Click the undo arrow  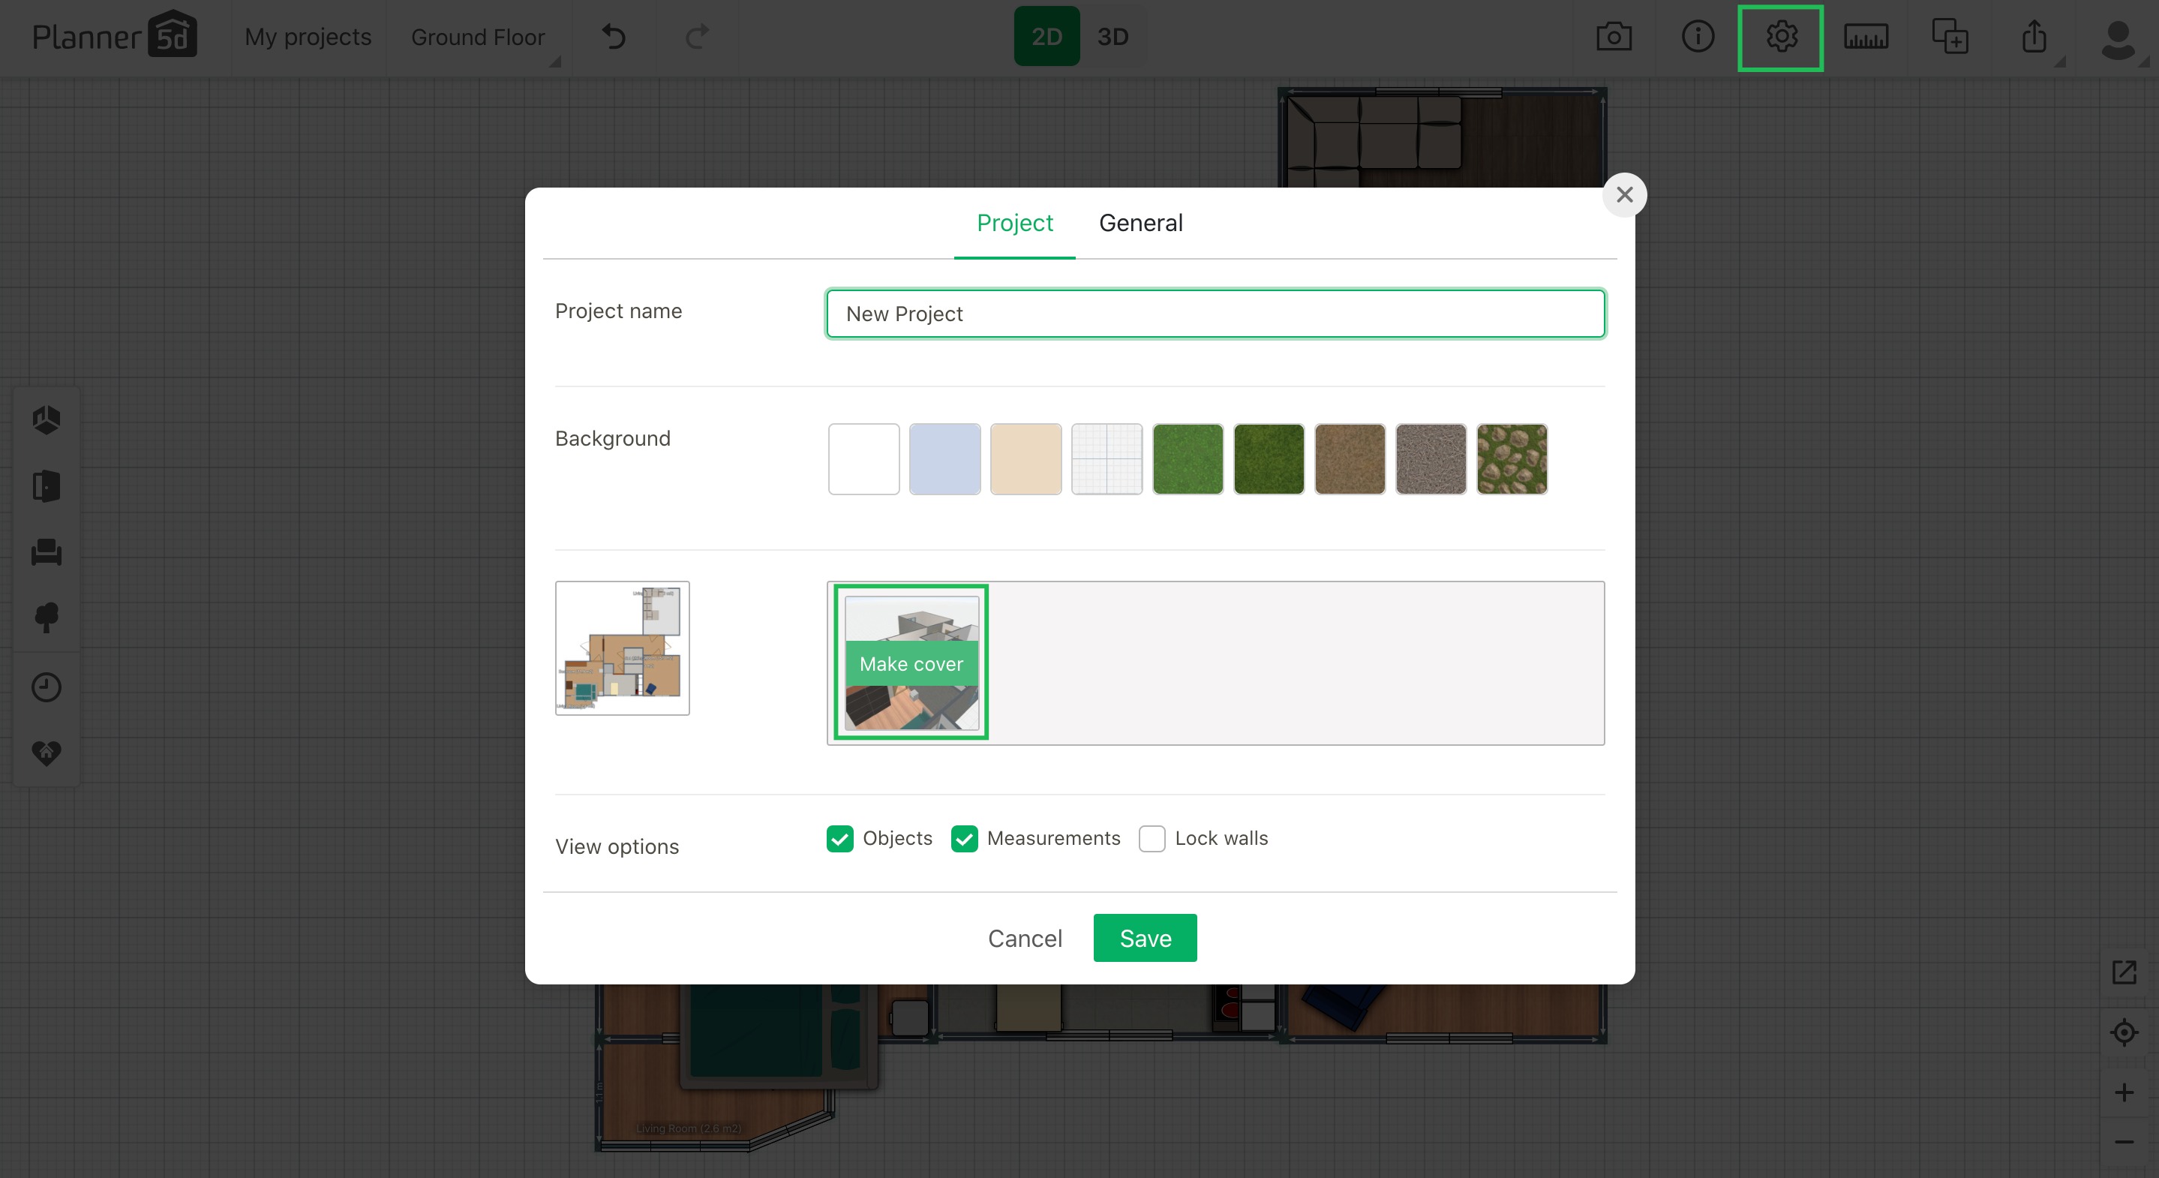coord(614,37)
